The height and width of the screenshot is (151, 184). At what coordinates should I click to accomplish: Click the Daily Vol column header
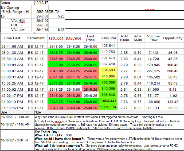108,38
